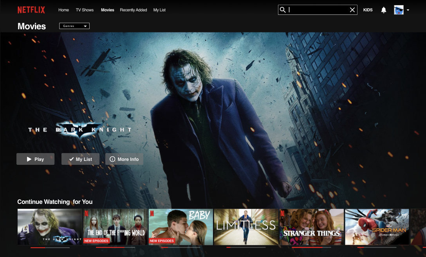
Task: Resume The Dark Knight thumbnail
Action: click(50, 227)
